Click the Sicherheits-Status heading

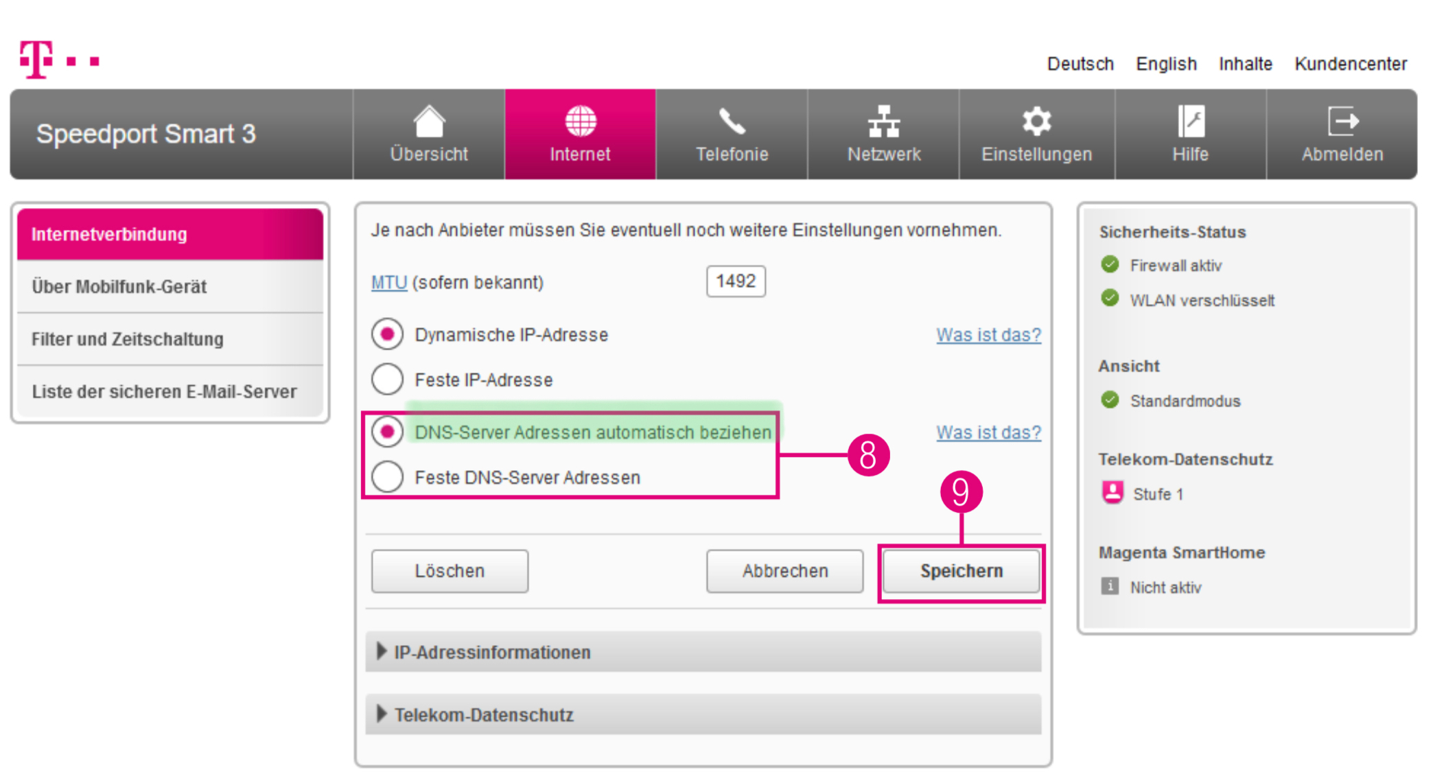click(1172, 232)
